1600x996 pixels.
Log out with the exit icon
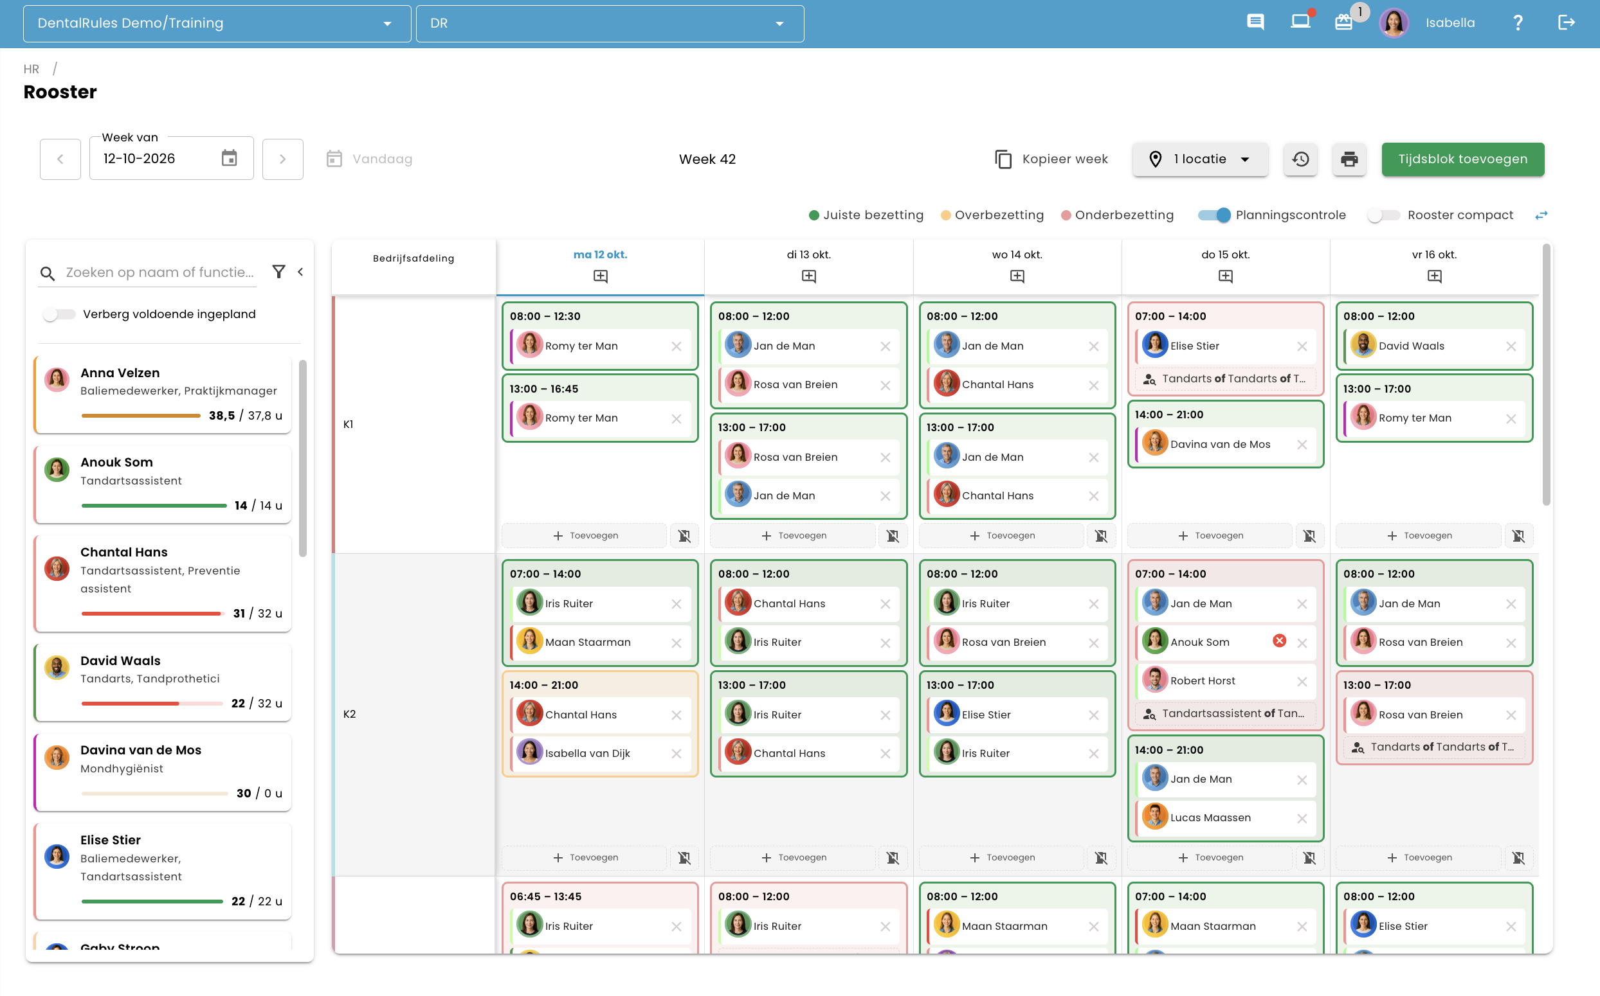click(x=1567, y=23)
